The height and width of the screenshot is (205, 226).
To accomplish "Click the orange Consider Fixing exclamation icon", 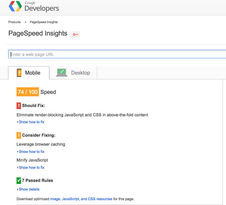I will click(19, 135).
